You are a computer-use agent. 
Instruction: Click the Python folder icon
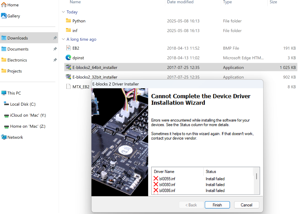(68, 21)
